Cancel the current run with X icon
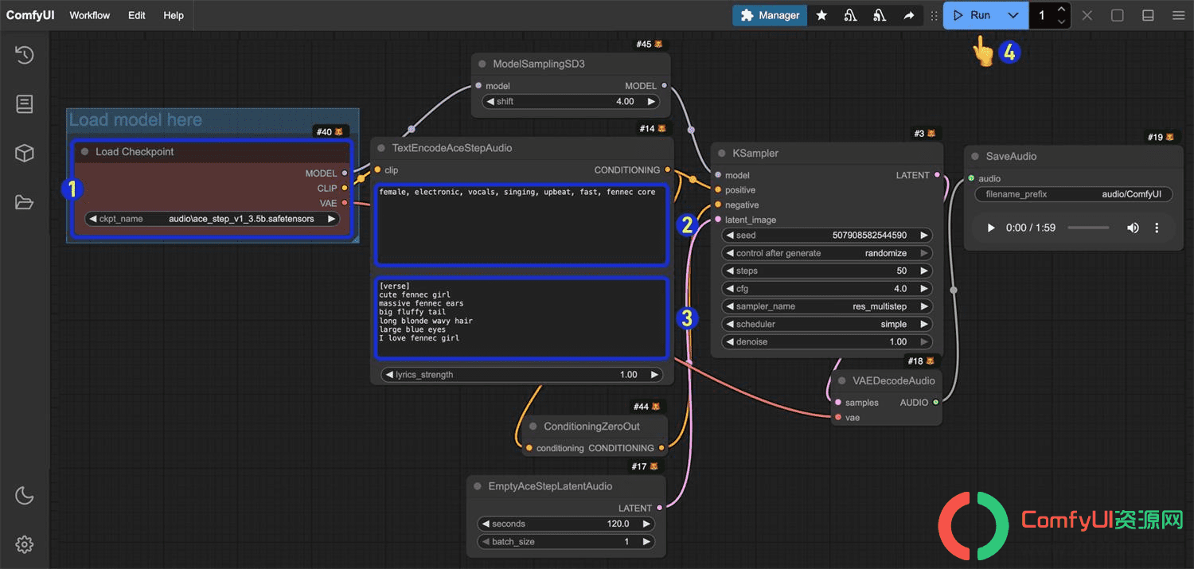 (1087, 15)
